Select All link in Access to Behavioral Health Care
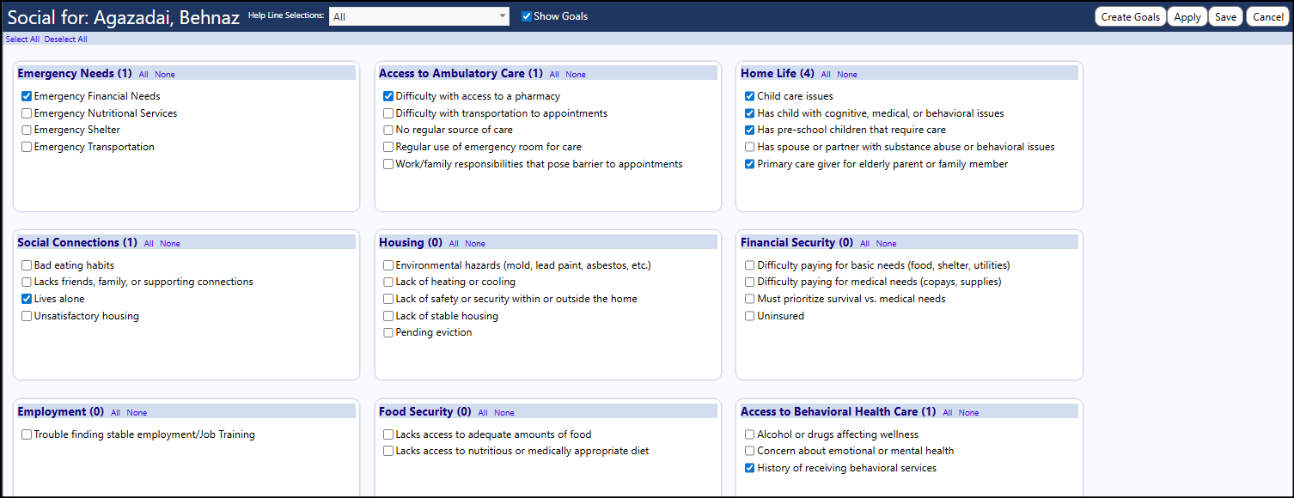Viewport: 1294px width, 498px height. coord(948,413)
